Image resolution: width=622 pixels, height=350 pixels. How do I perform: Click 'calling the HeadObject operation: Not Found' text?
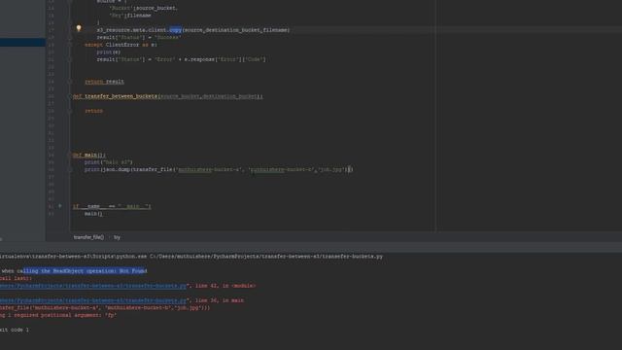[82, 271]
